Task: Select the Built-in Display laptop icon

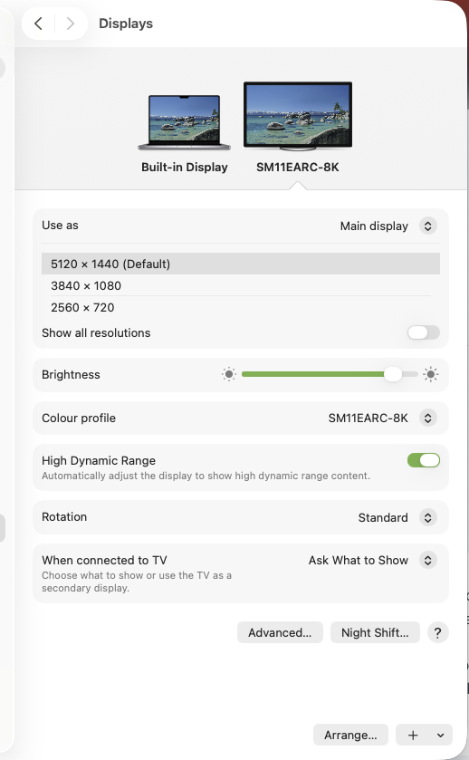Action: pos(184,122)
